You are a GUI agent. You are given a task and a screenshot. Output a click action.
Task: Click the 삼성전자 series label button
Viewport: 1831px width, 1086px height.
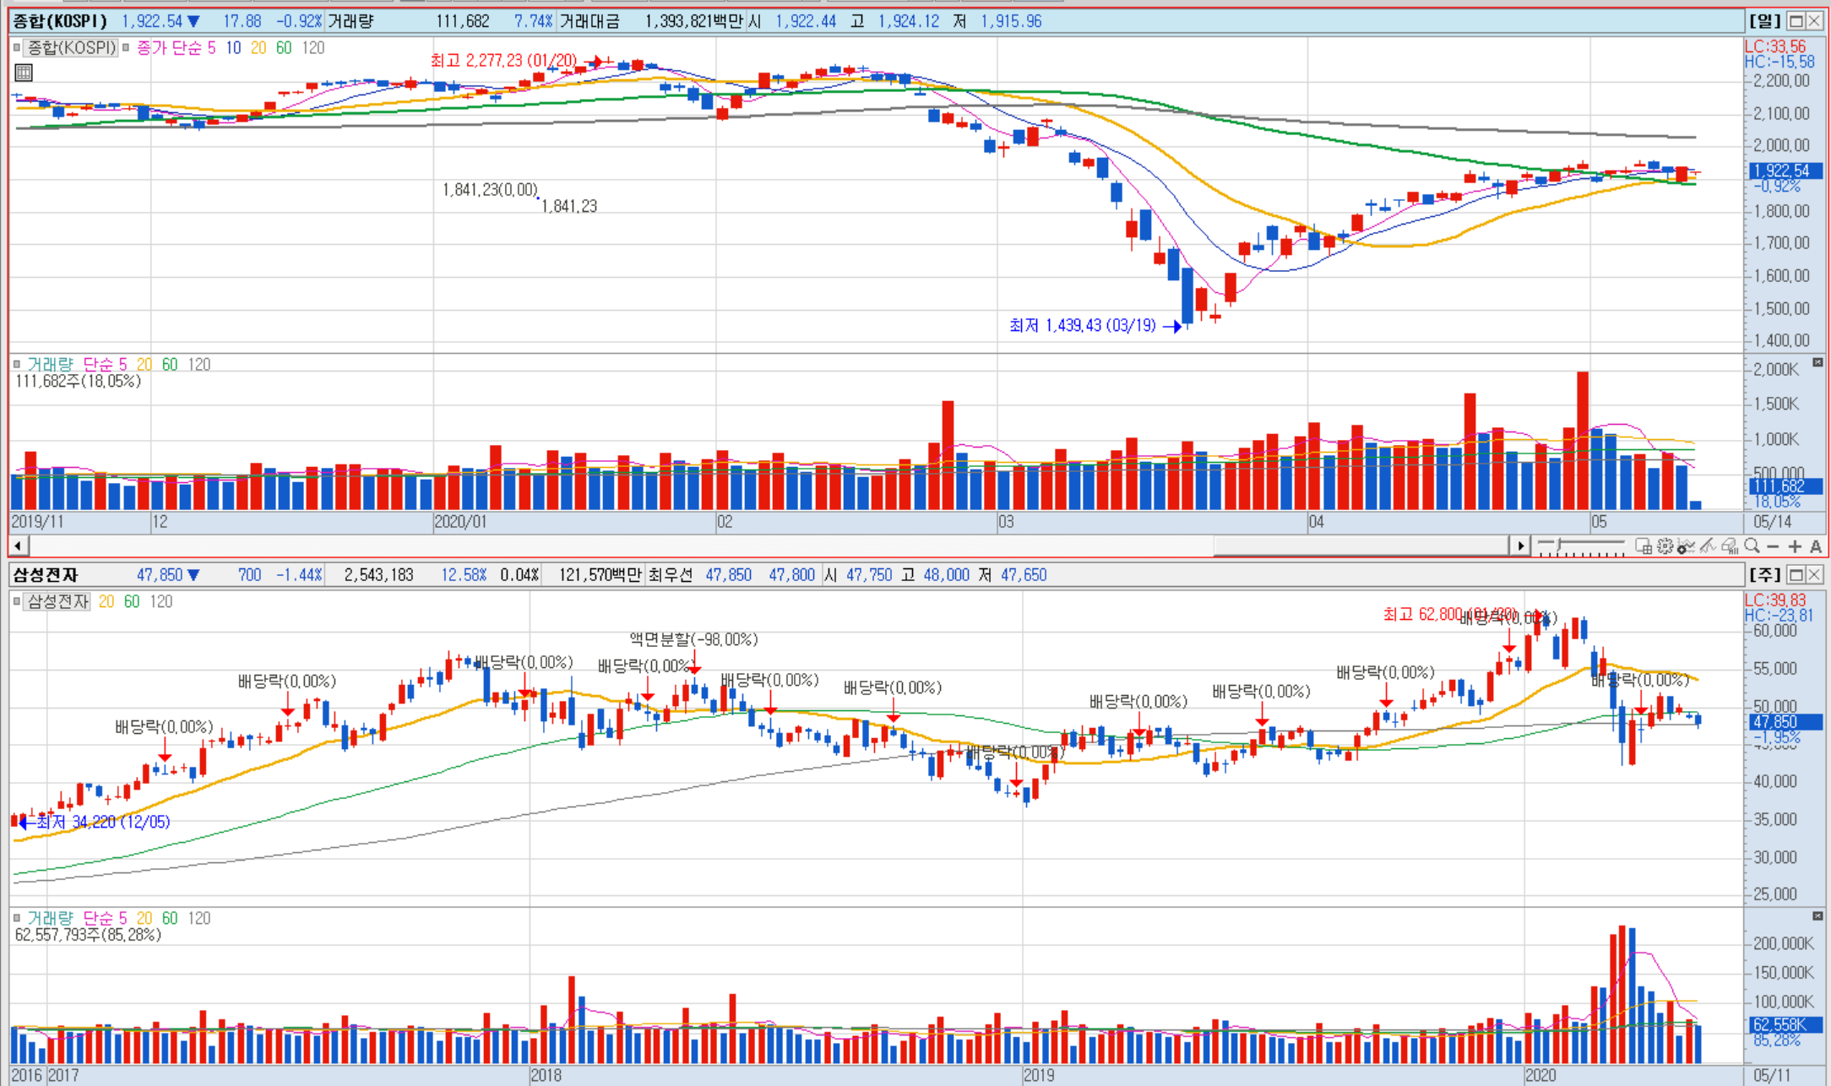pos(57,601)
